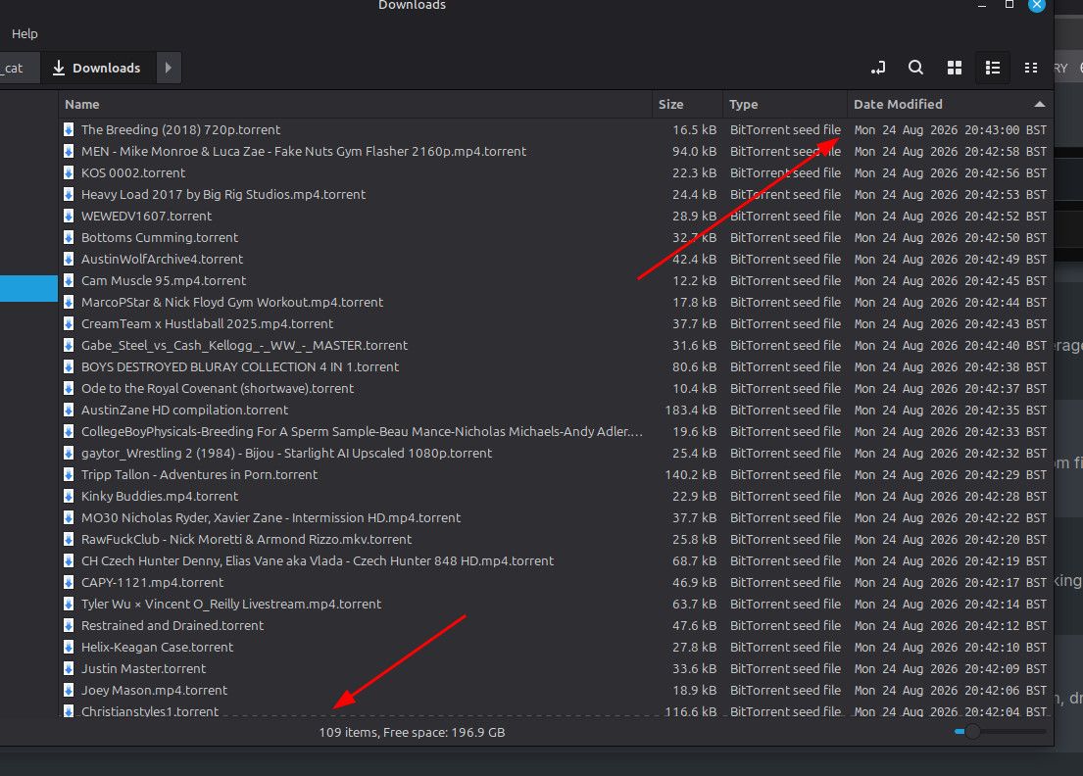Click icon of Kinky Buddies.mp4.torrent
Viewport: 1083px width, 776px height.
[69, 496]
